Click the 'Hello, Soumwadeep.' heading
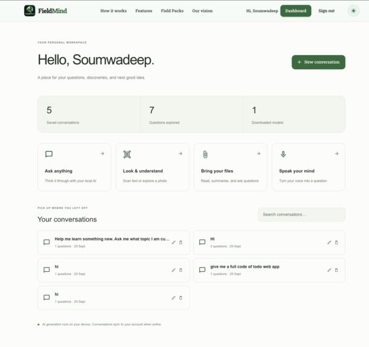Viewport: 369px width, 347px height. pos(96,60)
